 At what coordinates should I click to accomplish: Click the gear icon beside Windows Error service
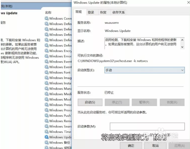coord(47,56)
